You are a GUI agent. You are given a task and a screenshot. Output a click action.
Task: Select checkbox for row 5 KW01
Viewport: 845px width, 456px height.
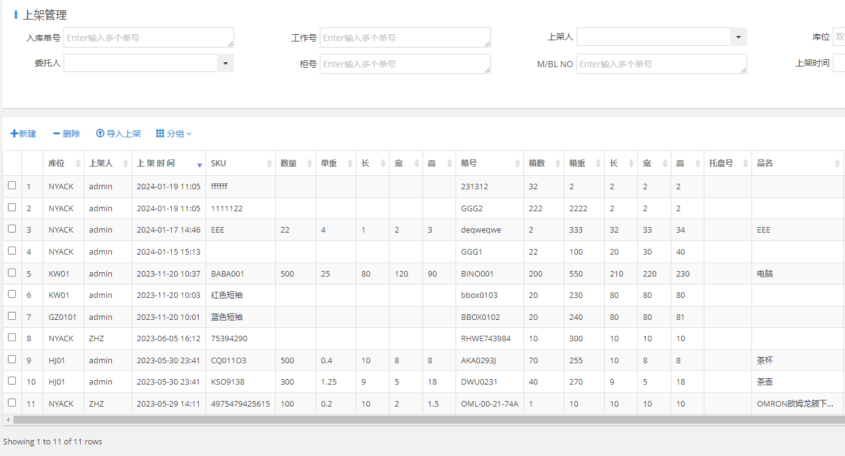coord(12,273)
